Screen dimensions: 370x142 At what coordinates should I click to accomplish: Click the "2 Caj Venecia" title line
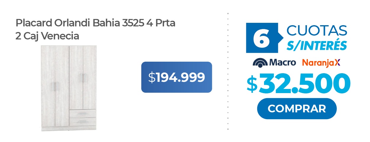[x=47, y=36]
